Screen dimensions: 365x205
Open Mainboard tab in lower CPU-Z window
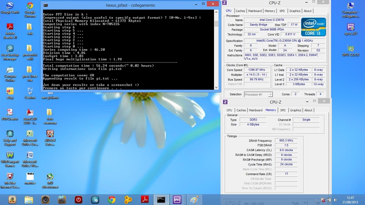(x=256, y=110)
